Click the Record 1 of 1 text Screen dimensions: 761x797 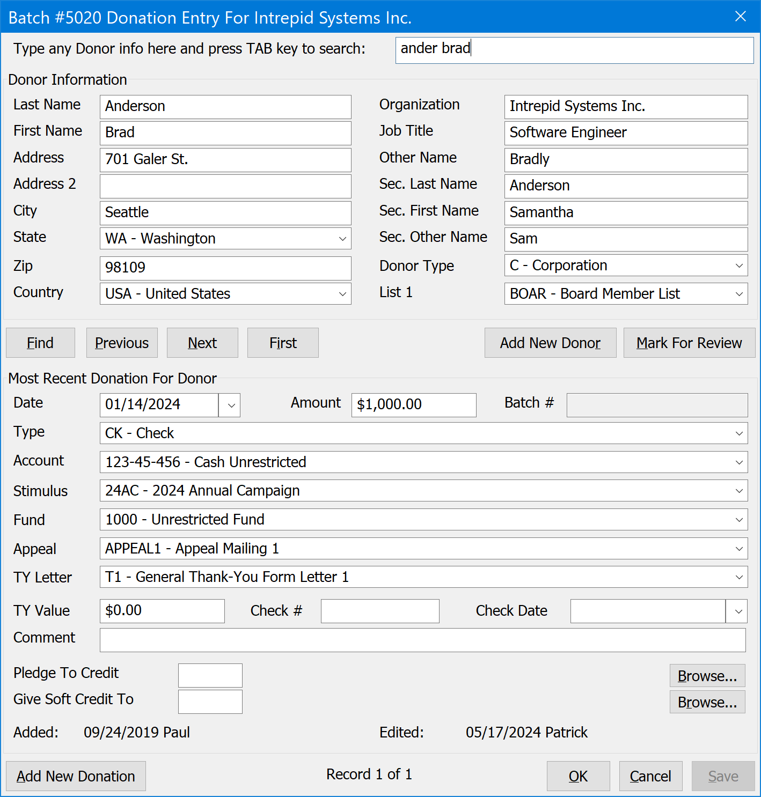369,774
